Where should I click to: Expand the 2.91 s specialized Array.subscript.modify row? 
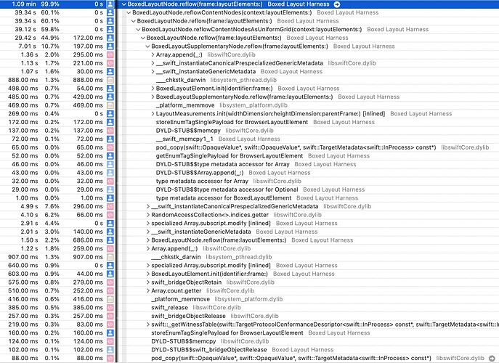tap(148, 224)
